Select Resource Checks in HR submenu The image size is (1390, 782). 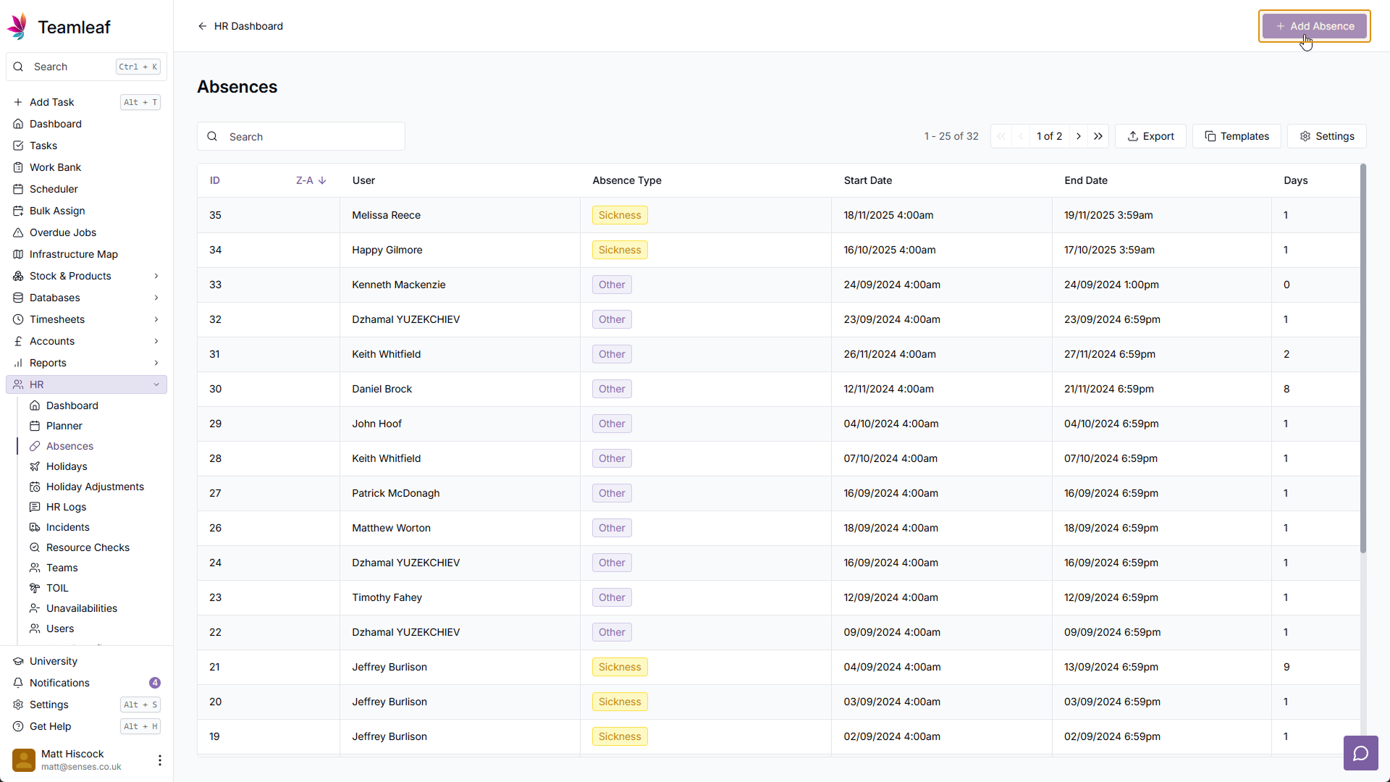88,547
